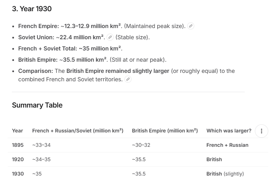
Task: Click the Summary Table heading
Action: tap(37, 105)
